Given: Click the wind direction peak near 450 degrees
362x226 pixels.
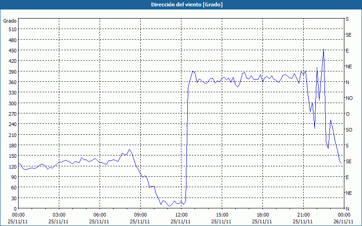Looking at the screenshot, I should coord(324,49).
